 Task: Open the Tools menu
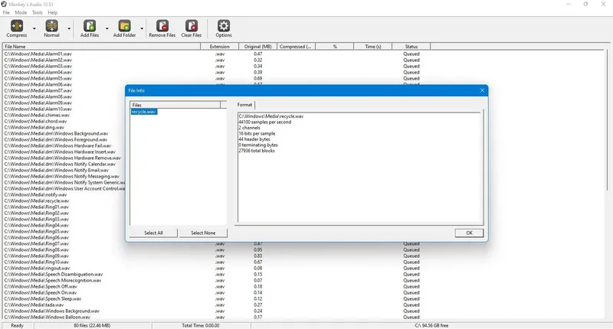click(37, 12)
